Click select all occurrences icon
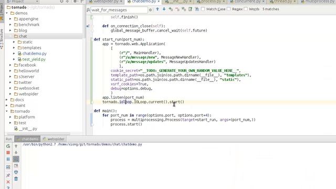This screenshot has height=189, width=336. point(184,9)
